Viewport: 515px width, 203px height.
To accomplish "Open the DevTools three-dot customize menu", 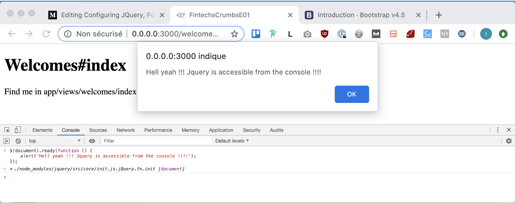I will tap(498, 130).
